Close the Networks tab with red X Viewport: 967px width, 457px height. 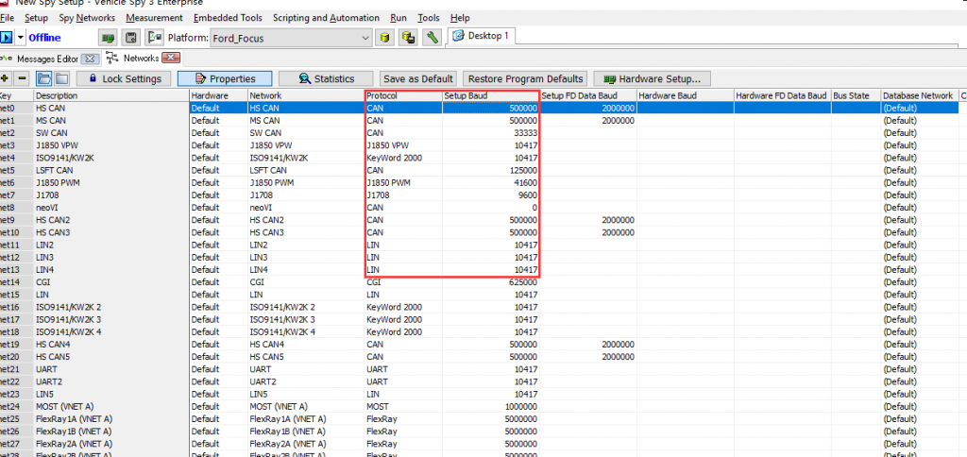[171, 59]
